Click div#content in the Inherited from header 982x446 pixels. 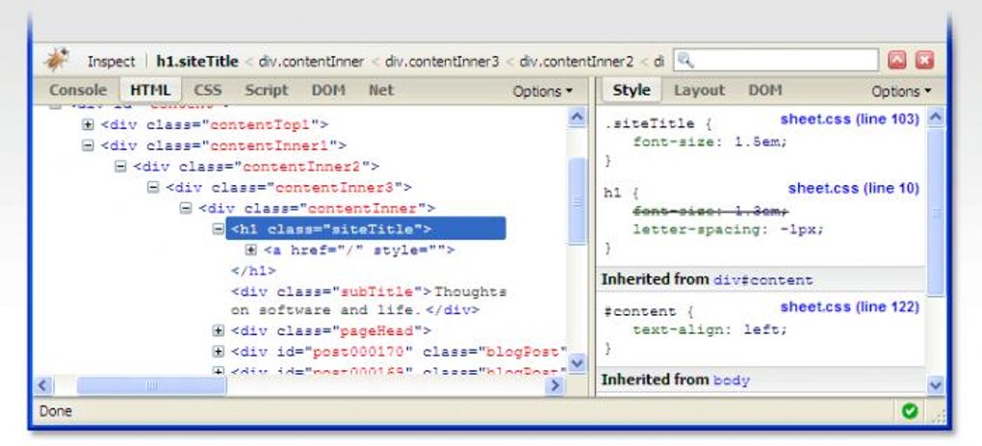762,280
